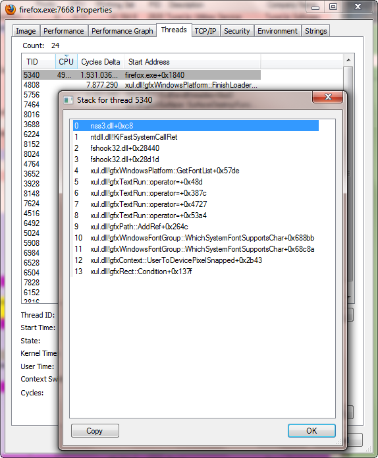Select thread 5756 in the list
The width and height of the screenshot is (378, 458).
coord(32,95)
